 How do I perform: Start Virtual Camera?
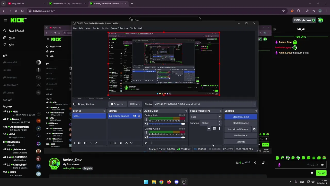[x=238, y=129]
